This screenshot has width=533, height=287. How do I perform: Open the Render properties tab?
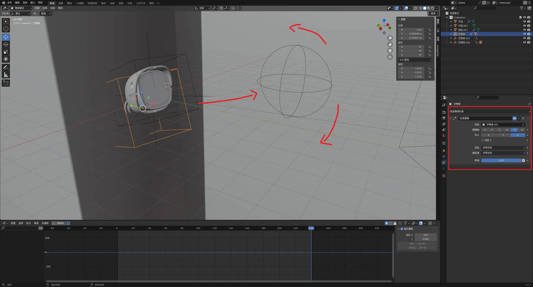pyautogui.click(x=444, y=112)
